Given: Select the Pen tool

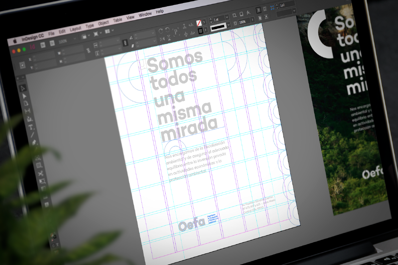Looking at the screenshot, I should 34,142.
